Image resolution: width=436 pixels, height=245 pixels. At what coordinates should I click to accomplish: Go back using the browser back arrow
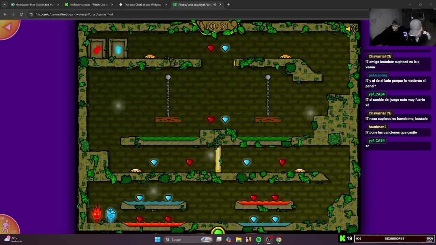click(x=5, y=14)
